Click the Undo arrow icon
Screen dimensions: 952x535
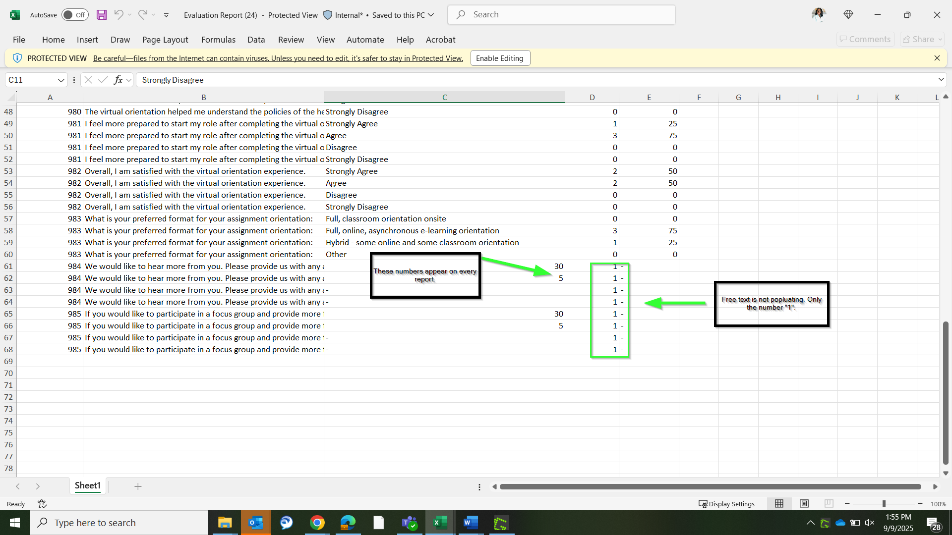pos(119,15)
